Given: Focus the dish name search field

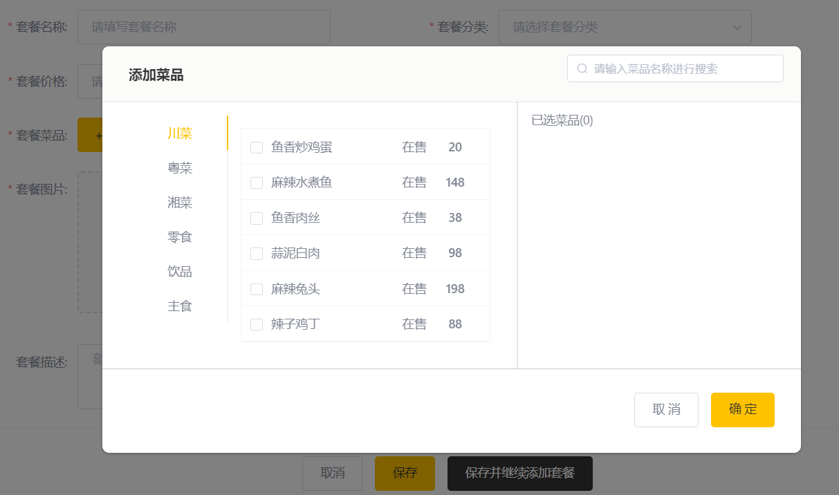Looking at the screenshot, I should [675, 68].
